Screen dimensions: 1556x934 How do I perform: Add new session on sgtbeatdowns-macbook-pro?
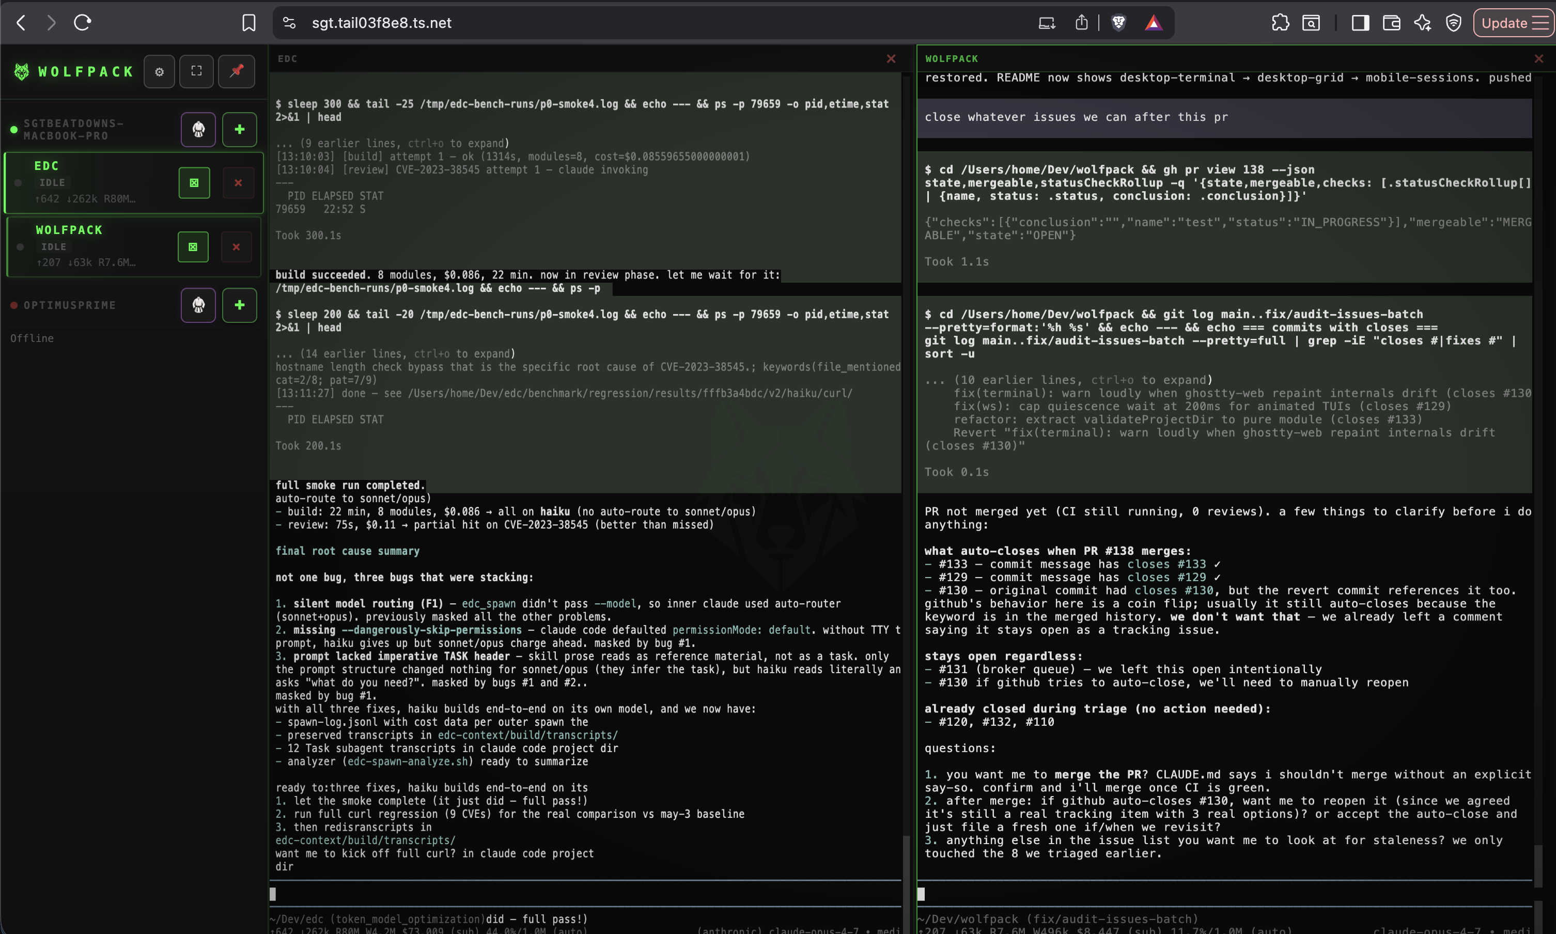240,130
